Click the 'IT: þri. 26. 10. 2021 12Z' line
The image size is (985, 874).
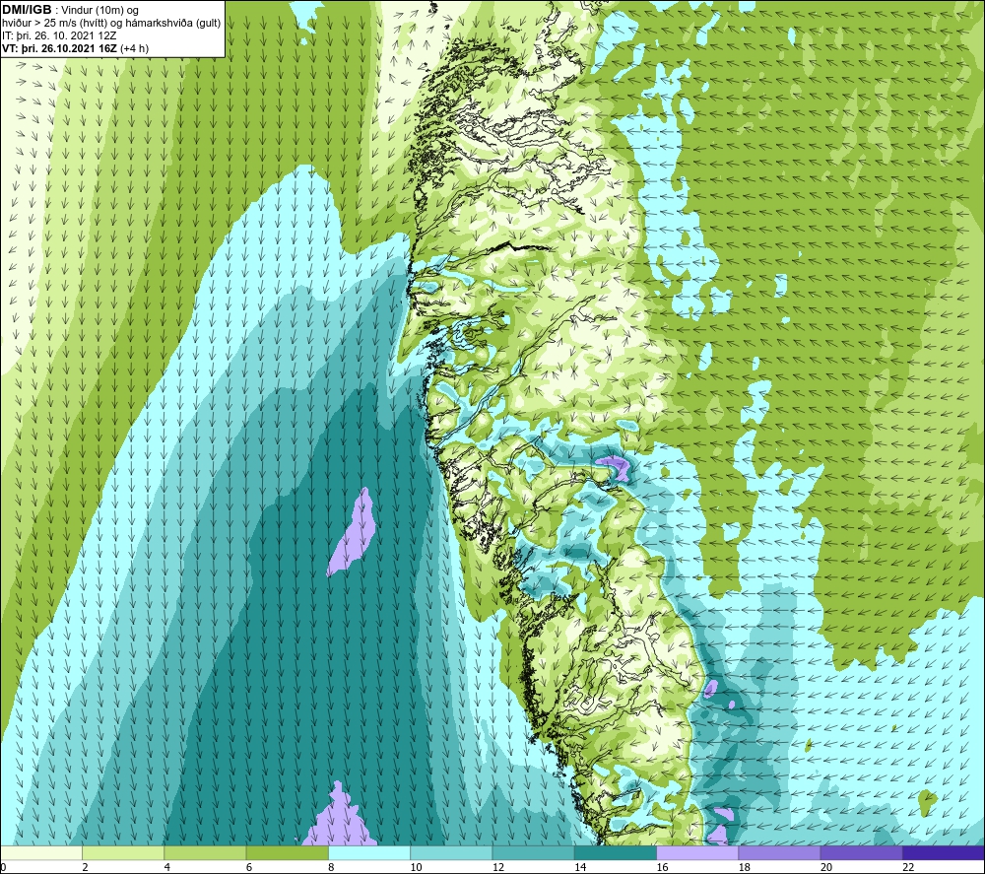(59, 35)
